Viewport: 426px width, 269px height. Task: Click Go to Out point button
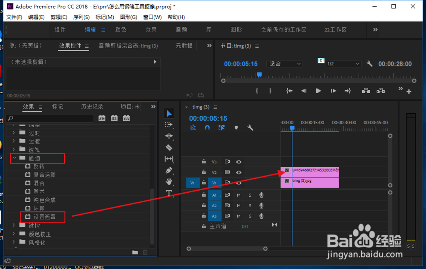pos(348,91)
